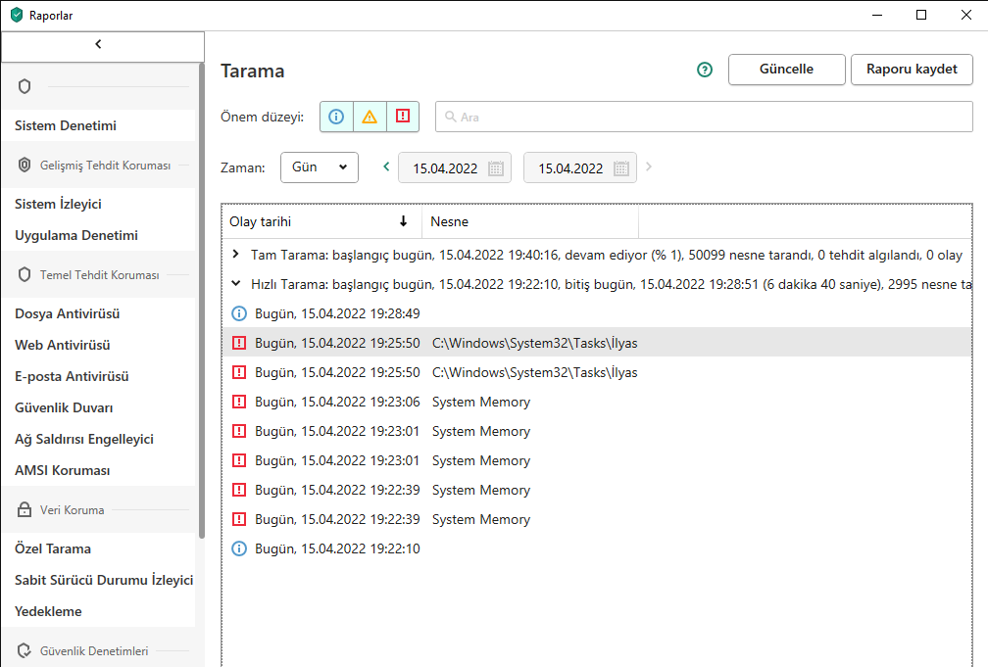Click the Veri Koruma lock icon
988x667 pixels.
[25, 509]
